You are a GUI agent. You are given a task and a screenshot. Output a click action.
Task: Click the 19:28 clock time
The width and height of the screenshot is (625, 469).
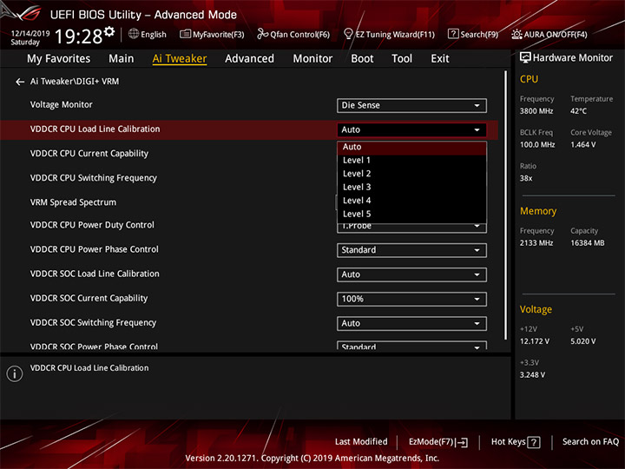(78, 36)
